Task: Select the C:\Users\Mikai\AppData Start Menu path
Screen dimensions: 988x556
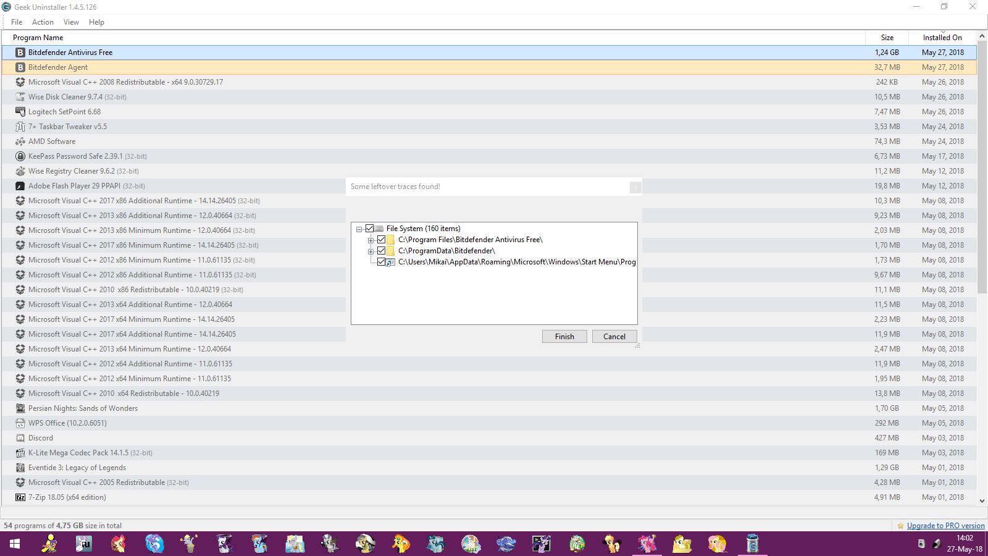Action: pyautogui.click(x=517, y=262)
